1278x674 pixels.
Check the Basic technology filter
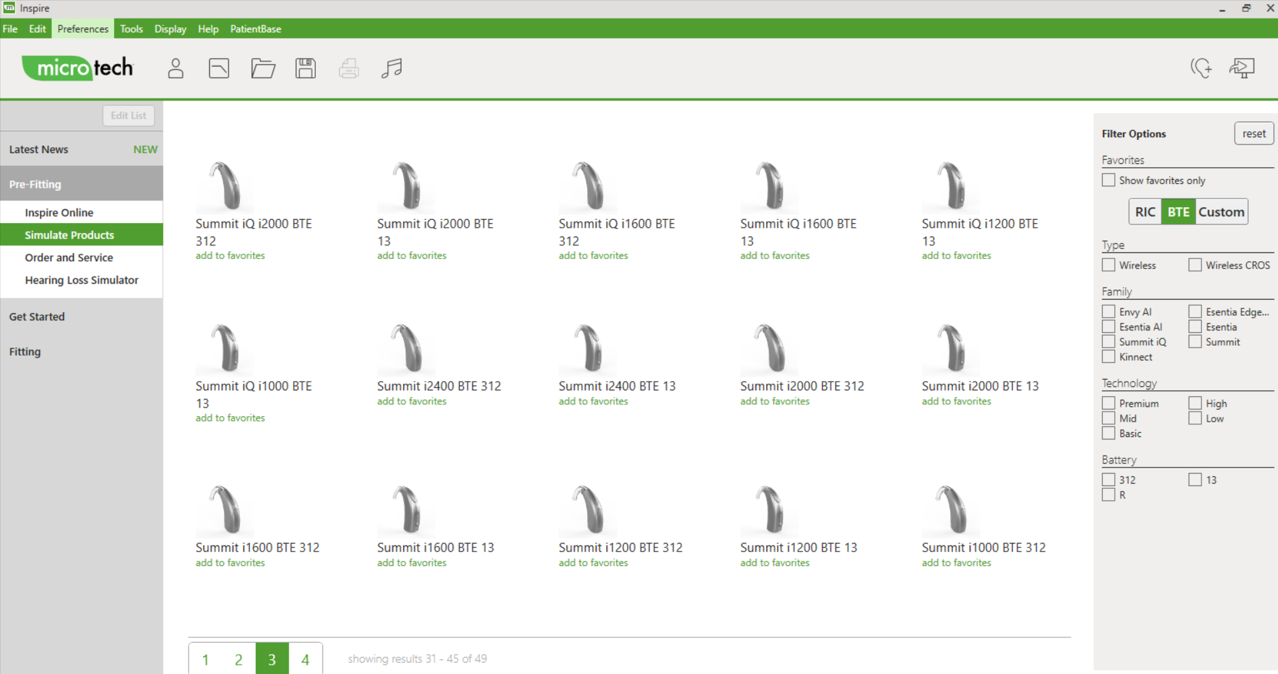(x=1109, y=434)
